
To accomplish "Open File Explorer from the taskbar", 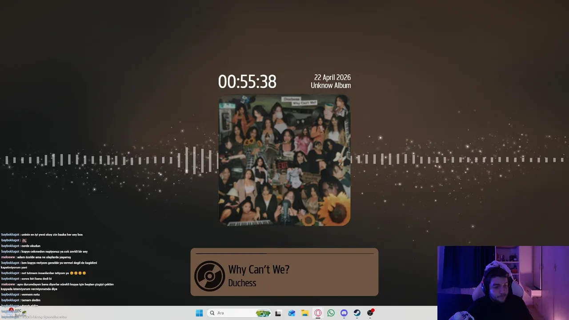I will (x=305, y=313).
